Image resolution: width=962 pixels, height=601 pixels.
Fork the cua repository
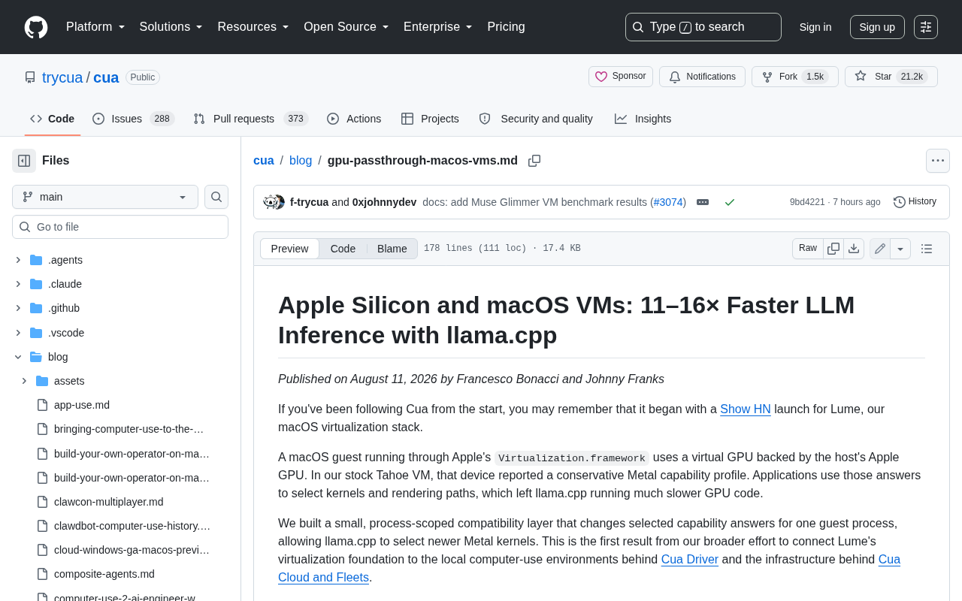point(795,77)
